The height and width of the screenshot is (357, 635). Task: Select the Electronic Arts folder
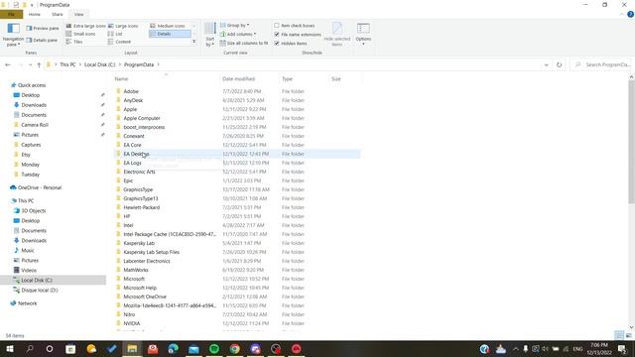click(139, 172)
